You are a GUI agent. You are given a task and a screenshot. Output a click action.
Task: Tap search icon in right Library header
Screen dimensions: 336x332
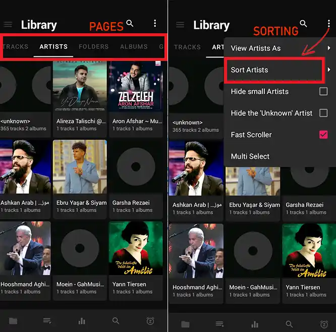pos(303,24)
